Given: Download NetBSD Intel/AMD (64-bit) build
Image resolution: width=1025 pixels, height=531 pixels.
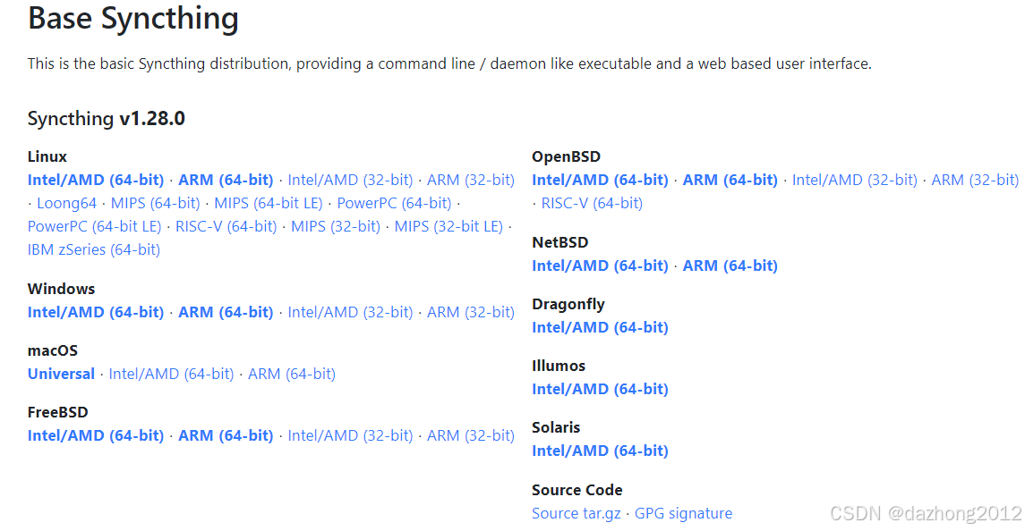Looking at the screenshot, I should [x=600, y=265].
